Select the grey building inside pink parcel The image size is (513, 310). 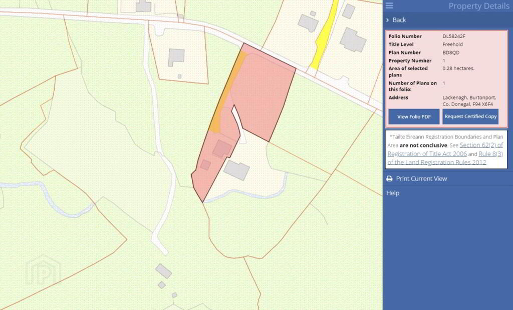click(x=222, y=148)
